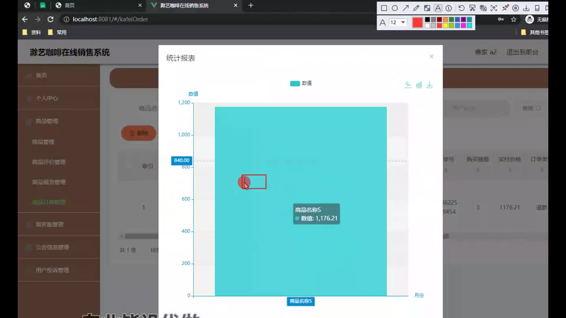Close the 统计报表 dialog
This screenshot has height=318, width=566.
pos(432,56)
